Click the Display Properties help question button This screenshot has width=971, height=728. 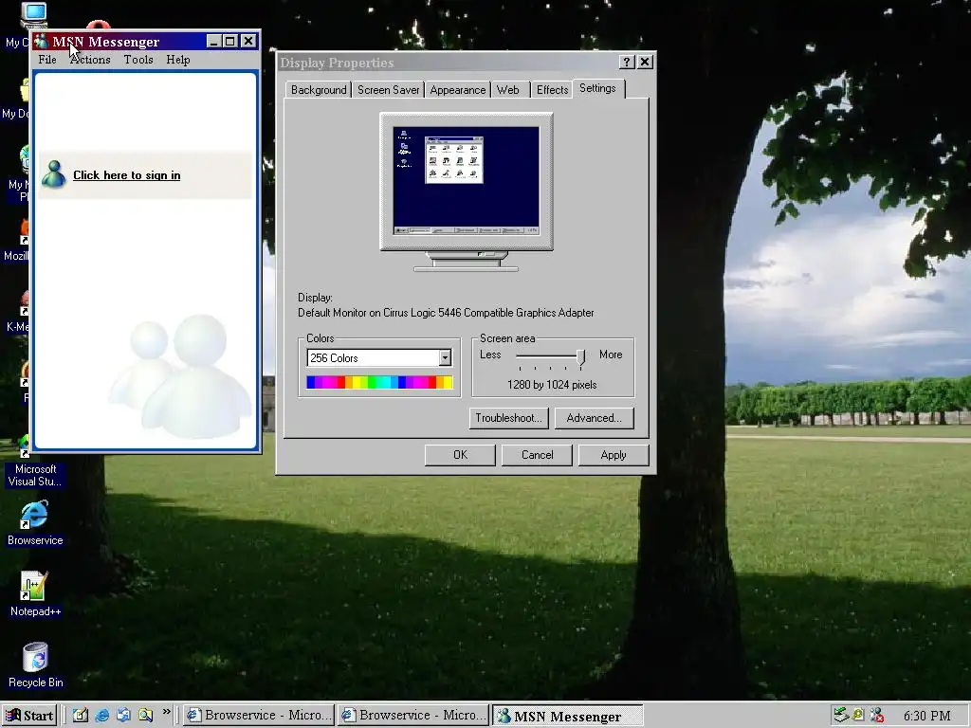(626, 62)
